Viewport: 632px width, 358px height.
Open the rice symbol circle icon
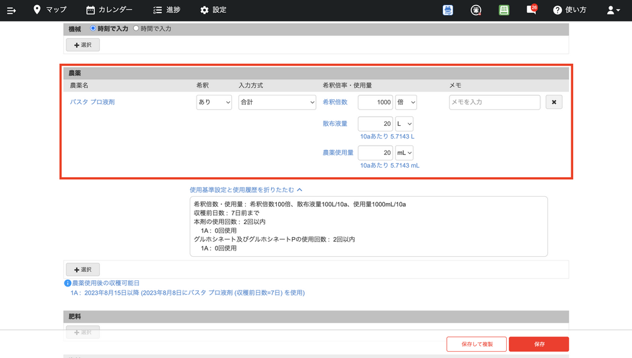point(476,10)
